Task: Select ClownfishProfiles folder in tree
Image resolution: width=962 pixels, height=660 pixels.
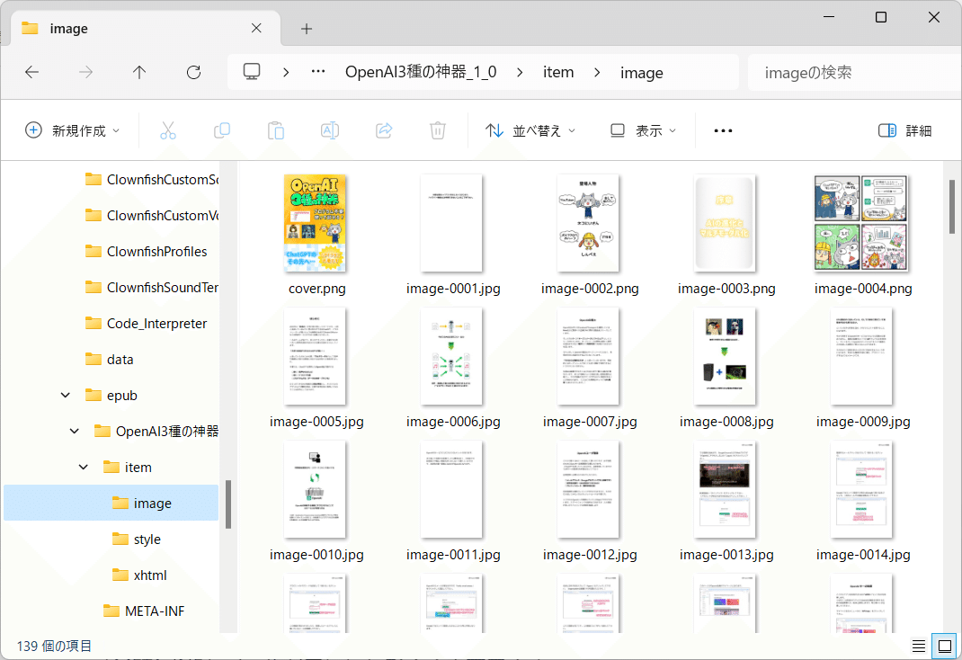Action: pos(146,252)
